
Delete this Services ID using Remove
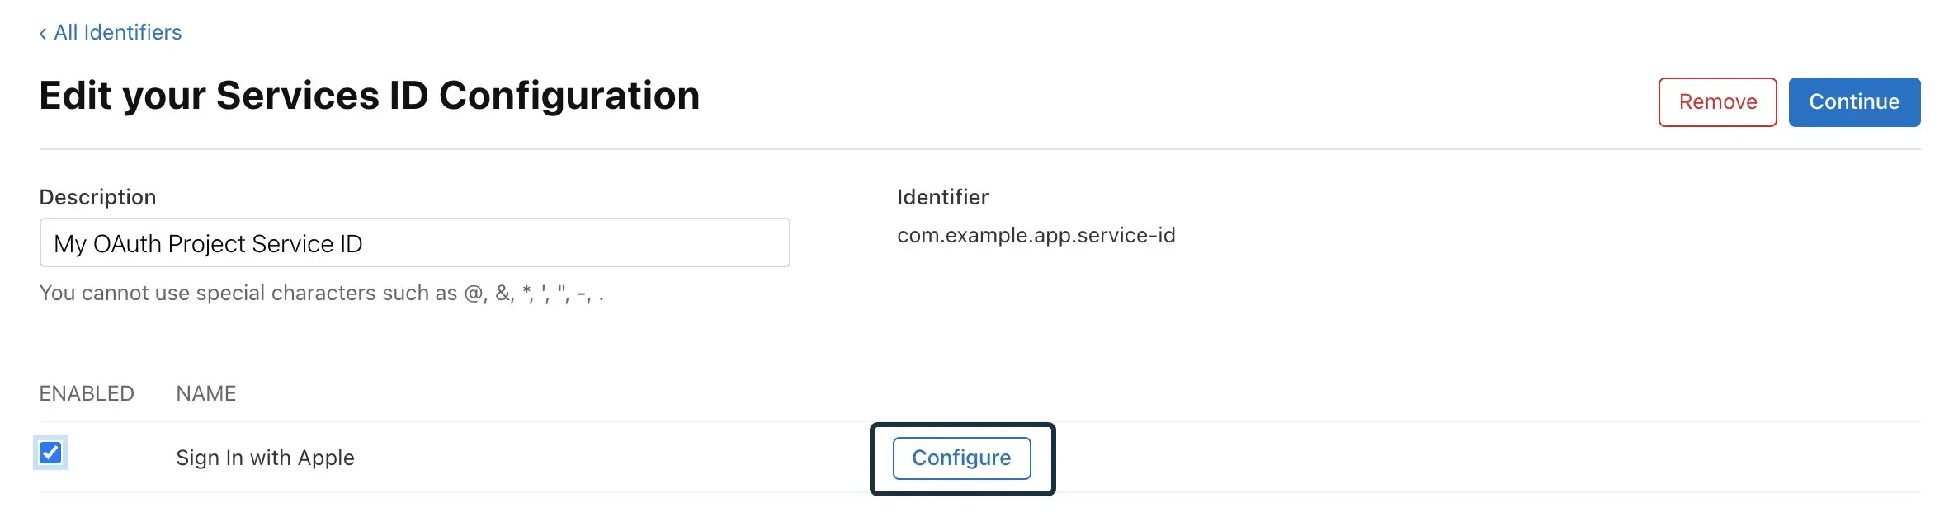[1717, 101]
